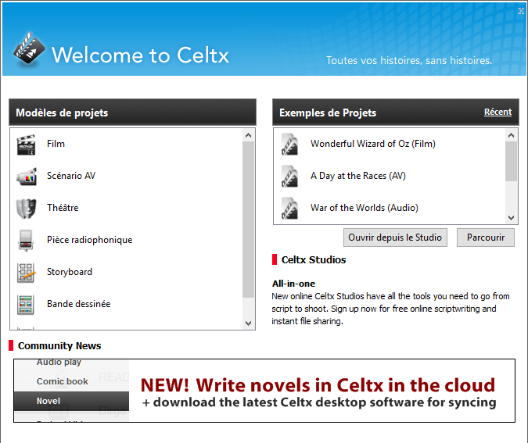The width and height of the screenshot is (528, 443).
Task: Click the Novel item in news banner
Action: (71, 401)
